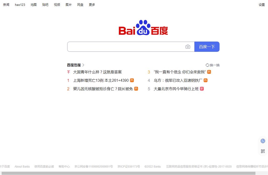268x175 pixels.
Task: Open 贴吧 in top navigation
Action: [x=45, y=5]
